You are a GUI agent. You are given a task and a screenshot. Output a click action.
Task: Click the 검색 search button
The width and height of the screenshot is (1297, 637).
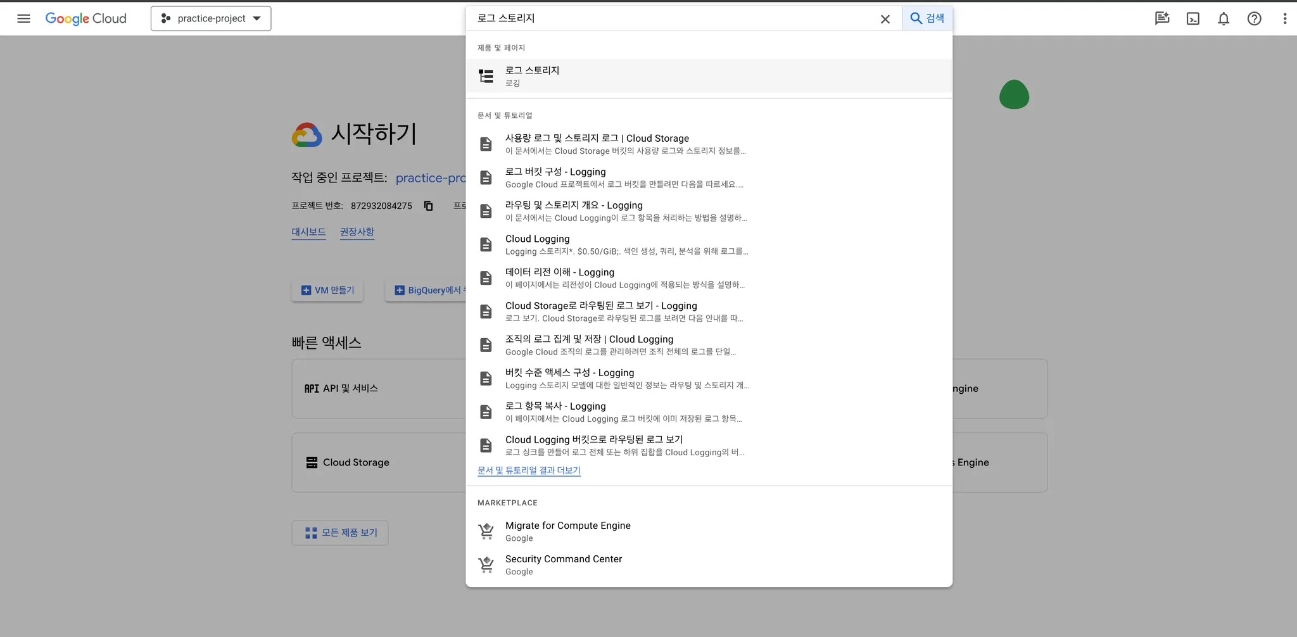[x=927, y=18]
